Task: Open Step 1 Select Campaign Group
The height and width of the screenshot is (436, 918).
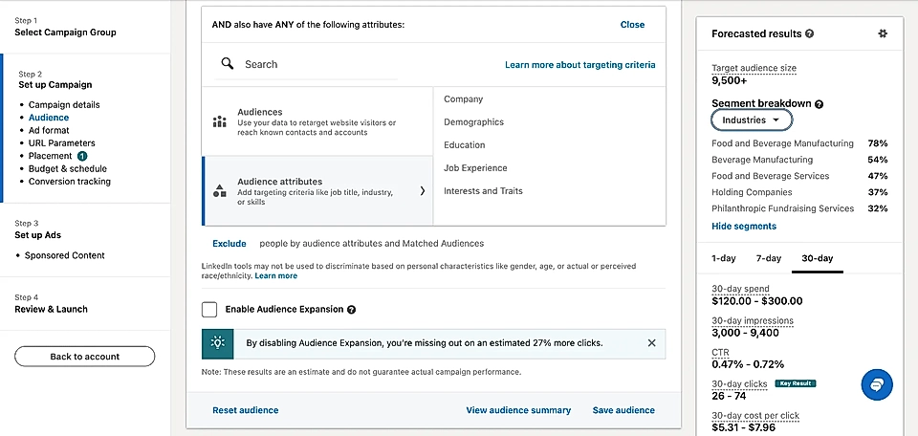Action: [66, 27]
